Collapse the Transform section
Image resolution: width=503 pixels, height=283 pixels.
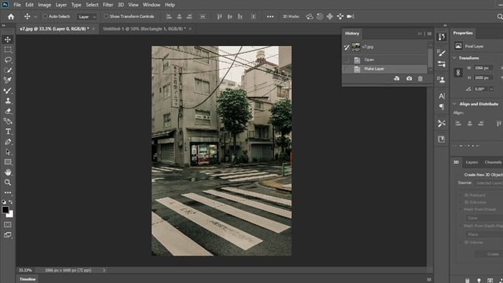coord(454,58)
